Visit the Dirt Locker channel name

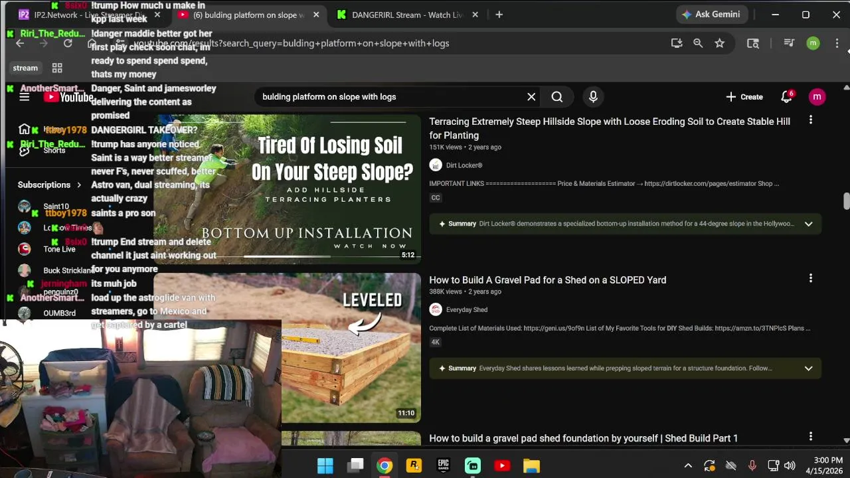464,165
